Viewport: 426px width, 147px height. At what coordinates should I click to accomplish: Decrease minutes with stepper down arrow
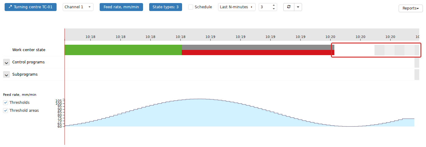pos(274,9)
